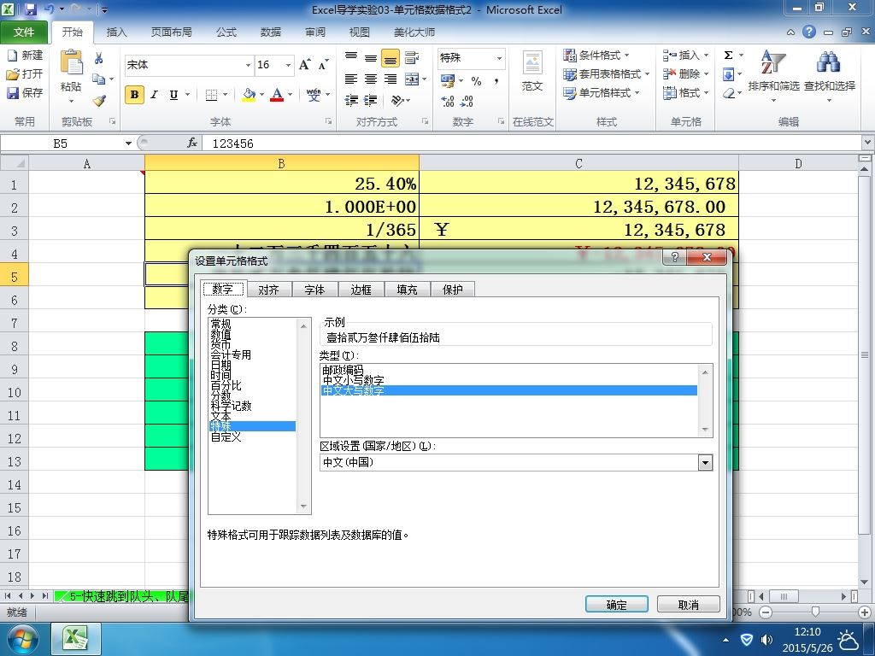This screenshot has height=656, width=875.
Task: Click Increase Decimal icon
Action: [448, 101]
